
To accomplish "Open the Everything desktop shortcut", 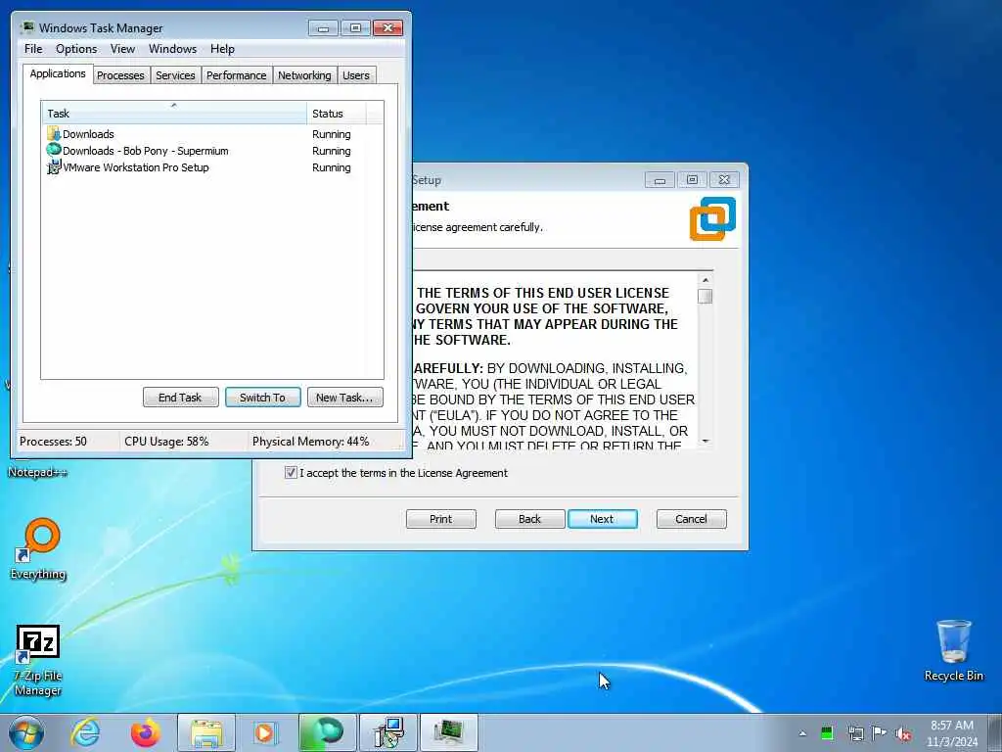I will 39,548.
